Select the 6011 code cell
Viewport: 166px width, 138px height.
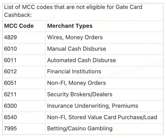[11, 60]
